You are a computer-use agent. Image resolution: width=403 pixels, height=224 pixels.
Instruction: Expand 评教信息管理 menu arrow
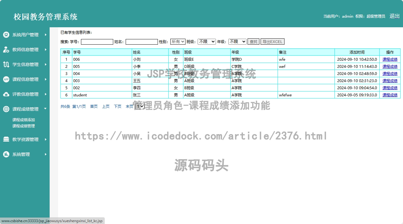click(46, 94)
